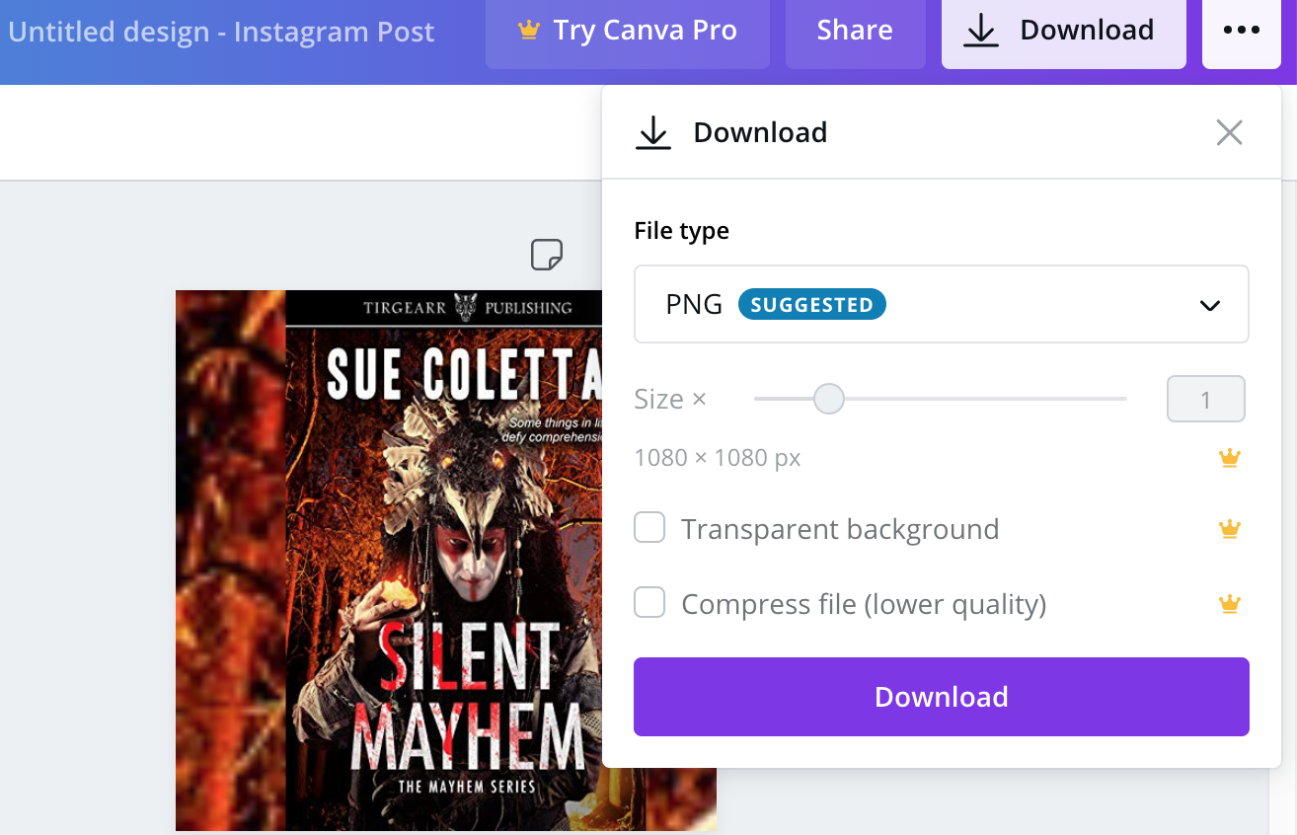Open more options with the three-dot icon
Viewport: 1297px width, 835px height.
(x=1241, y=30)
